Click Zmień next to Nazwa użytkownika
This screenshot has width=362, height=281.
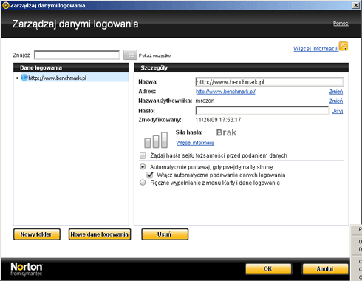336,101
